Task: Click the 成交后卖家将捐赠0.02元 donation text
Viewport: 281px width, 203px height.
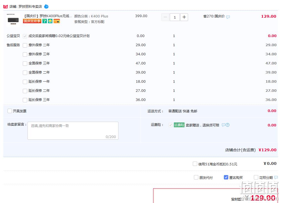Action: click(x=59, y=36)
